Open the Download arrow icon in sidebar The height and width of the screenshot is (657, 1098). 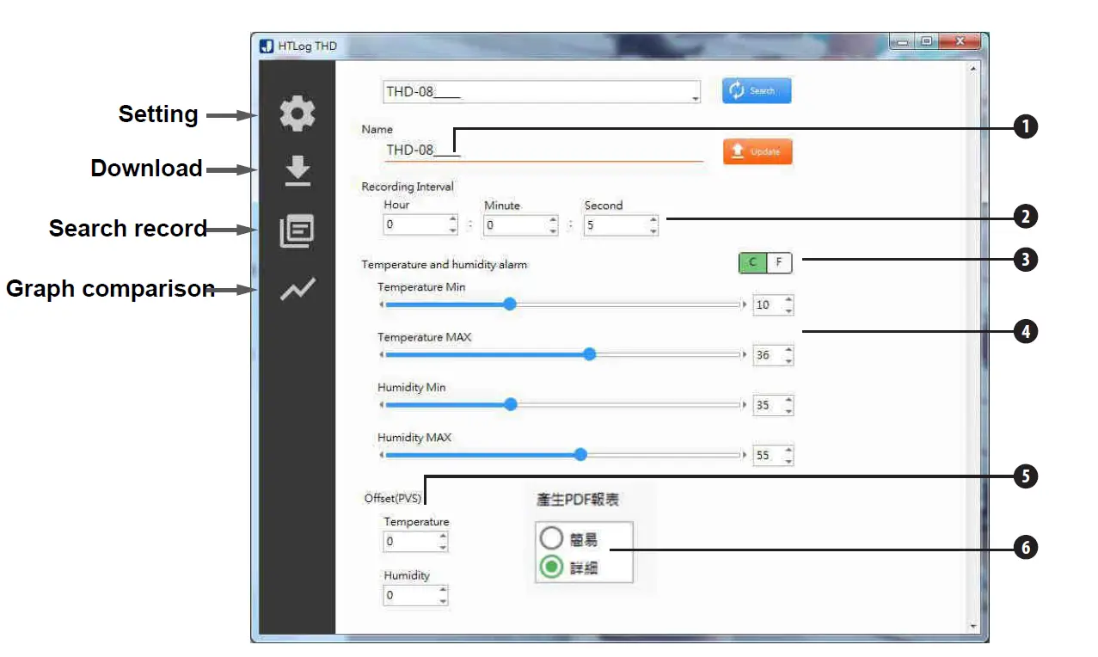pyautogui.click(x=298, y=171)
